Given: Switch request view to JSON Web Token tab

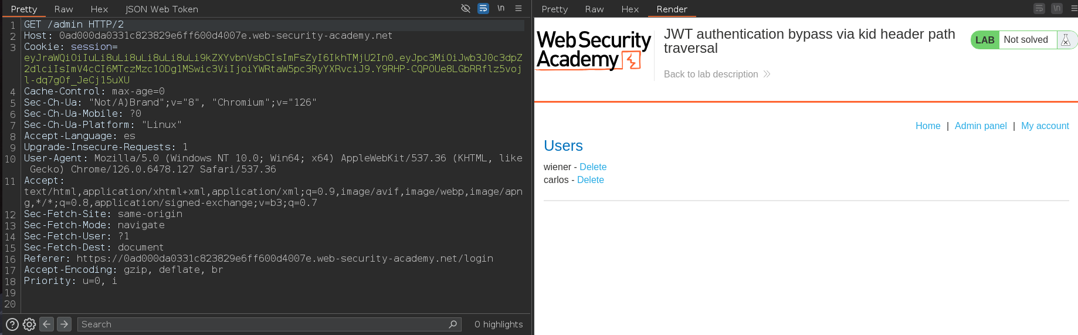Looking at the screenshot, I should click(161, 9).
